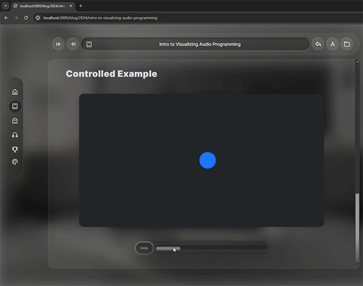Click the page vertical scrollbar thumb
This screenshot has height=286, width=363.
[357, 228]
